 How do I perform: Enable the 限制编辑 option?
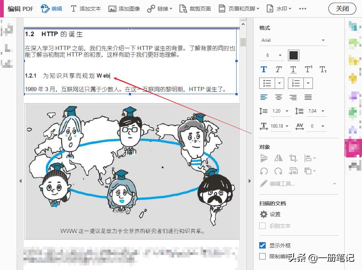[262, 256]
